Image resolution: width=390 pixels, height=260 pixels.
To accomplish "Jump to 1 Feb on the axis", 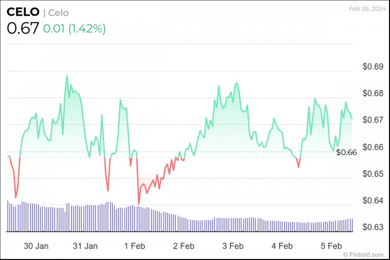I will 135,245.
